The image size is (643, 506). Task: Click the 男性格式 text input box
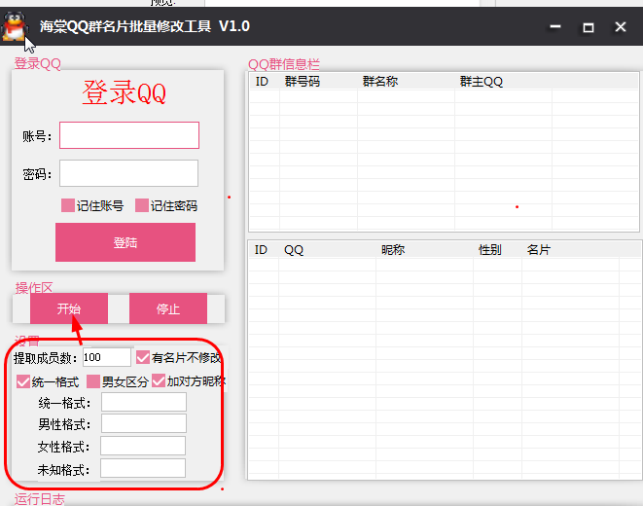pyautogui.click(x=144, y=423)
